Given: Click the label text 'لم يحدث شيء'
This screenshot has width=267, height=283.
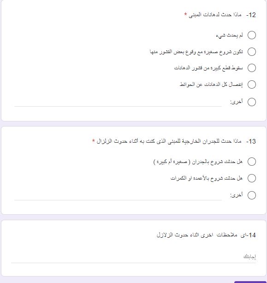Looking at the screenshot, I should pyautogui.click(x=229, y=35).
